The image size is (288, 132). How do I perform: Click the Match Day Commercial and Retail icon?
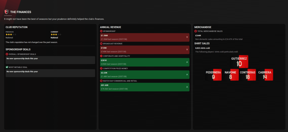(x=101, y=81)
